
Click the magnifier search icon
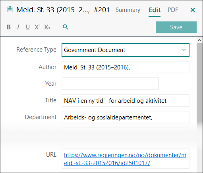66,27
